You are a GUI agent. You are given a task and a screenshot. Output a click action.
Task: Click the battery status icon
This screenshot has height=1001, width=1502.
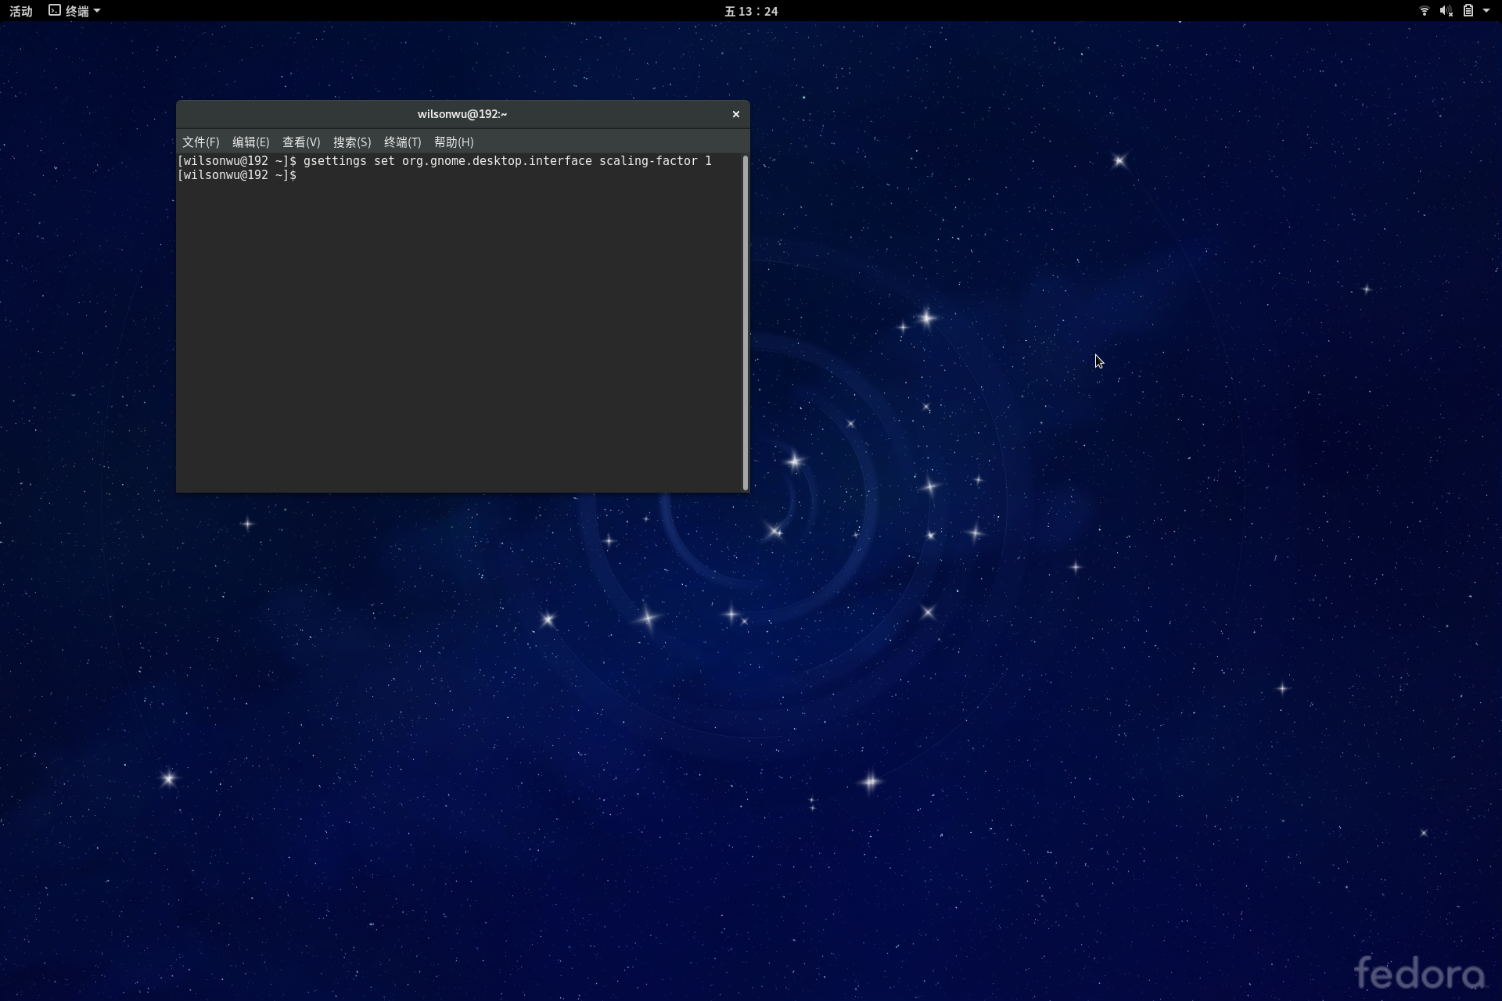pyautogui.click(x=1468, y=11)
